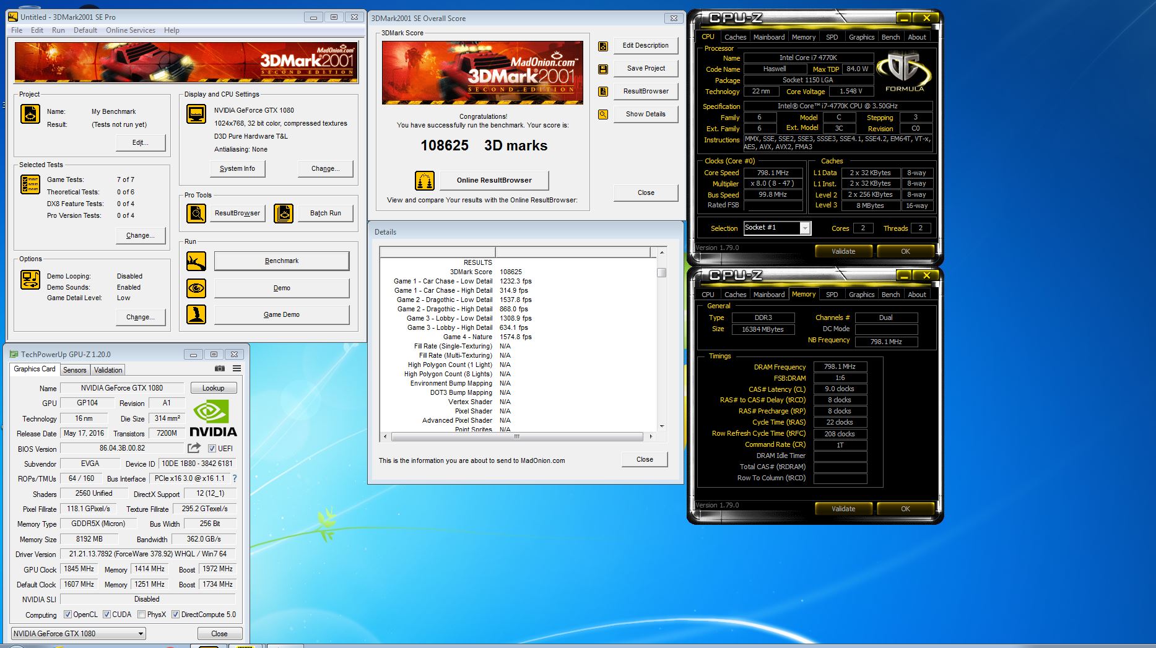
Task: Click the Benchmark button in Run section
Action: pos(282,261)
